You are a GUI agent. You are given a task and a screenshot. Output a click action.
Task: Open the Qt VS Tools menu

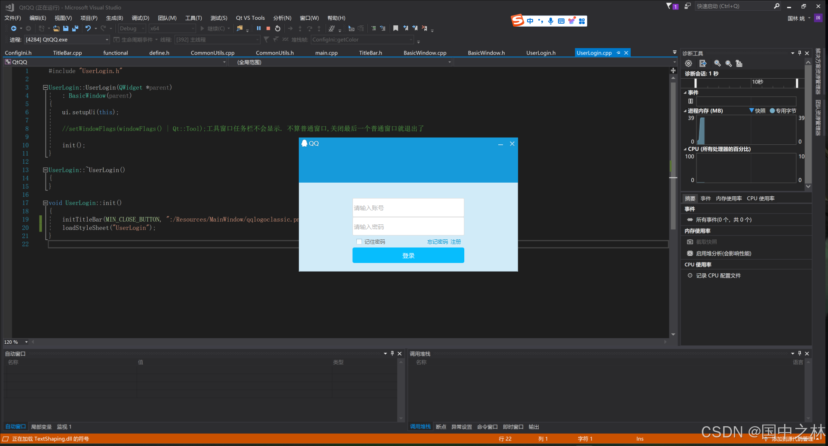(x=250, y=18)
